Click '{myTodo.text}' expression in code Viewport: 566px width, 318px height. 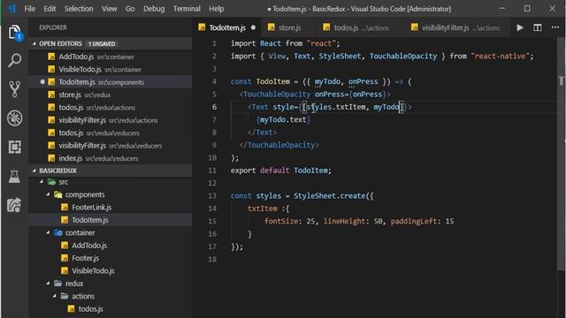(x=283, y=120)
